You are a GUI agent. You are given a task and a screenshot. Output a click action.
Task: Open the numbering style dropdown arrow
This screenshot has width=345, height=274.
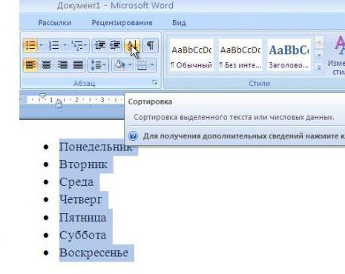65,45
